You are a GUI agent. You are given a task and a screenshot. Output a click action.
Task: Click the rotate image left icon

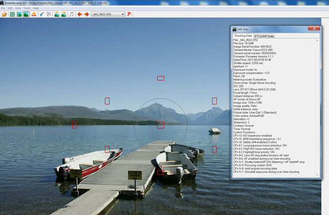[57, 14]
